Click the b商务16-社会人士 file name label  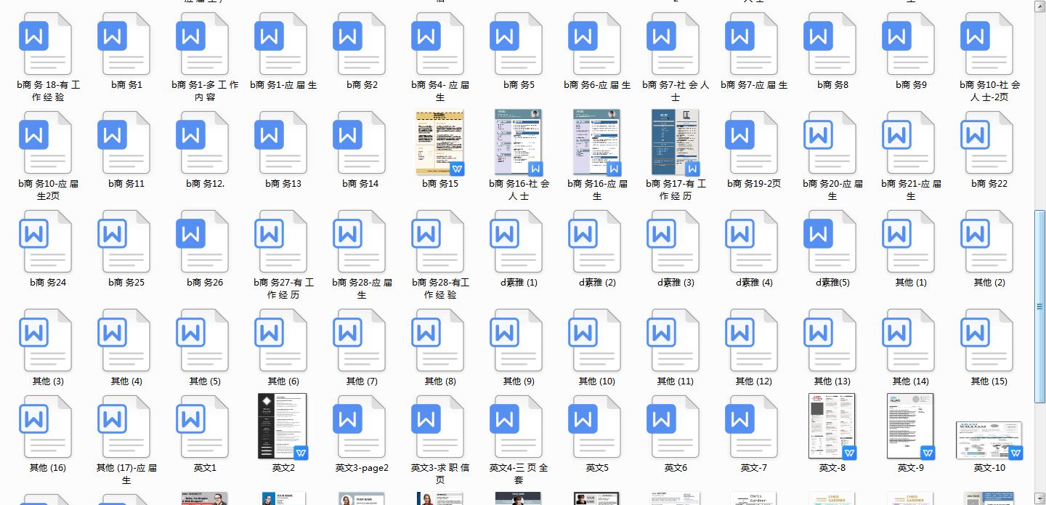[519, 190]
